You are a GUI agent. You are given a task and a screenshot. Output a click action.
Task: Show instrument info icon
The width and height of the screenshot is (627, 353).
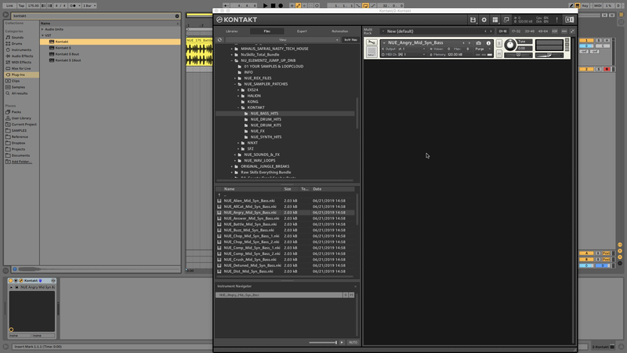click(x=488, y=43)
